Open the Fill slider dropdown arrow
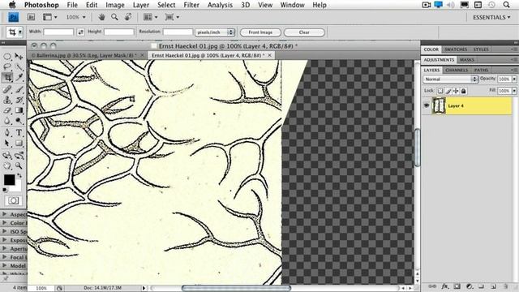 pyautogui.click(x=514, y=91)
